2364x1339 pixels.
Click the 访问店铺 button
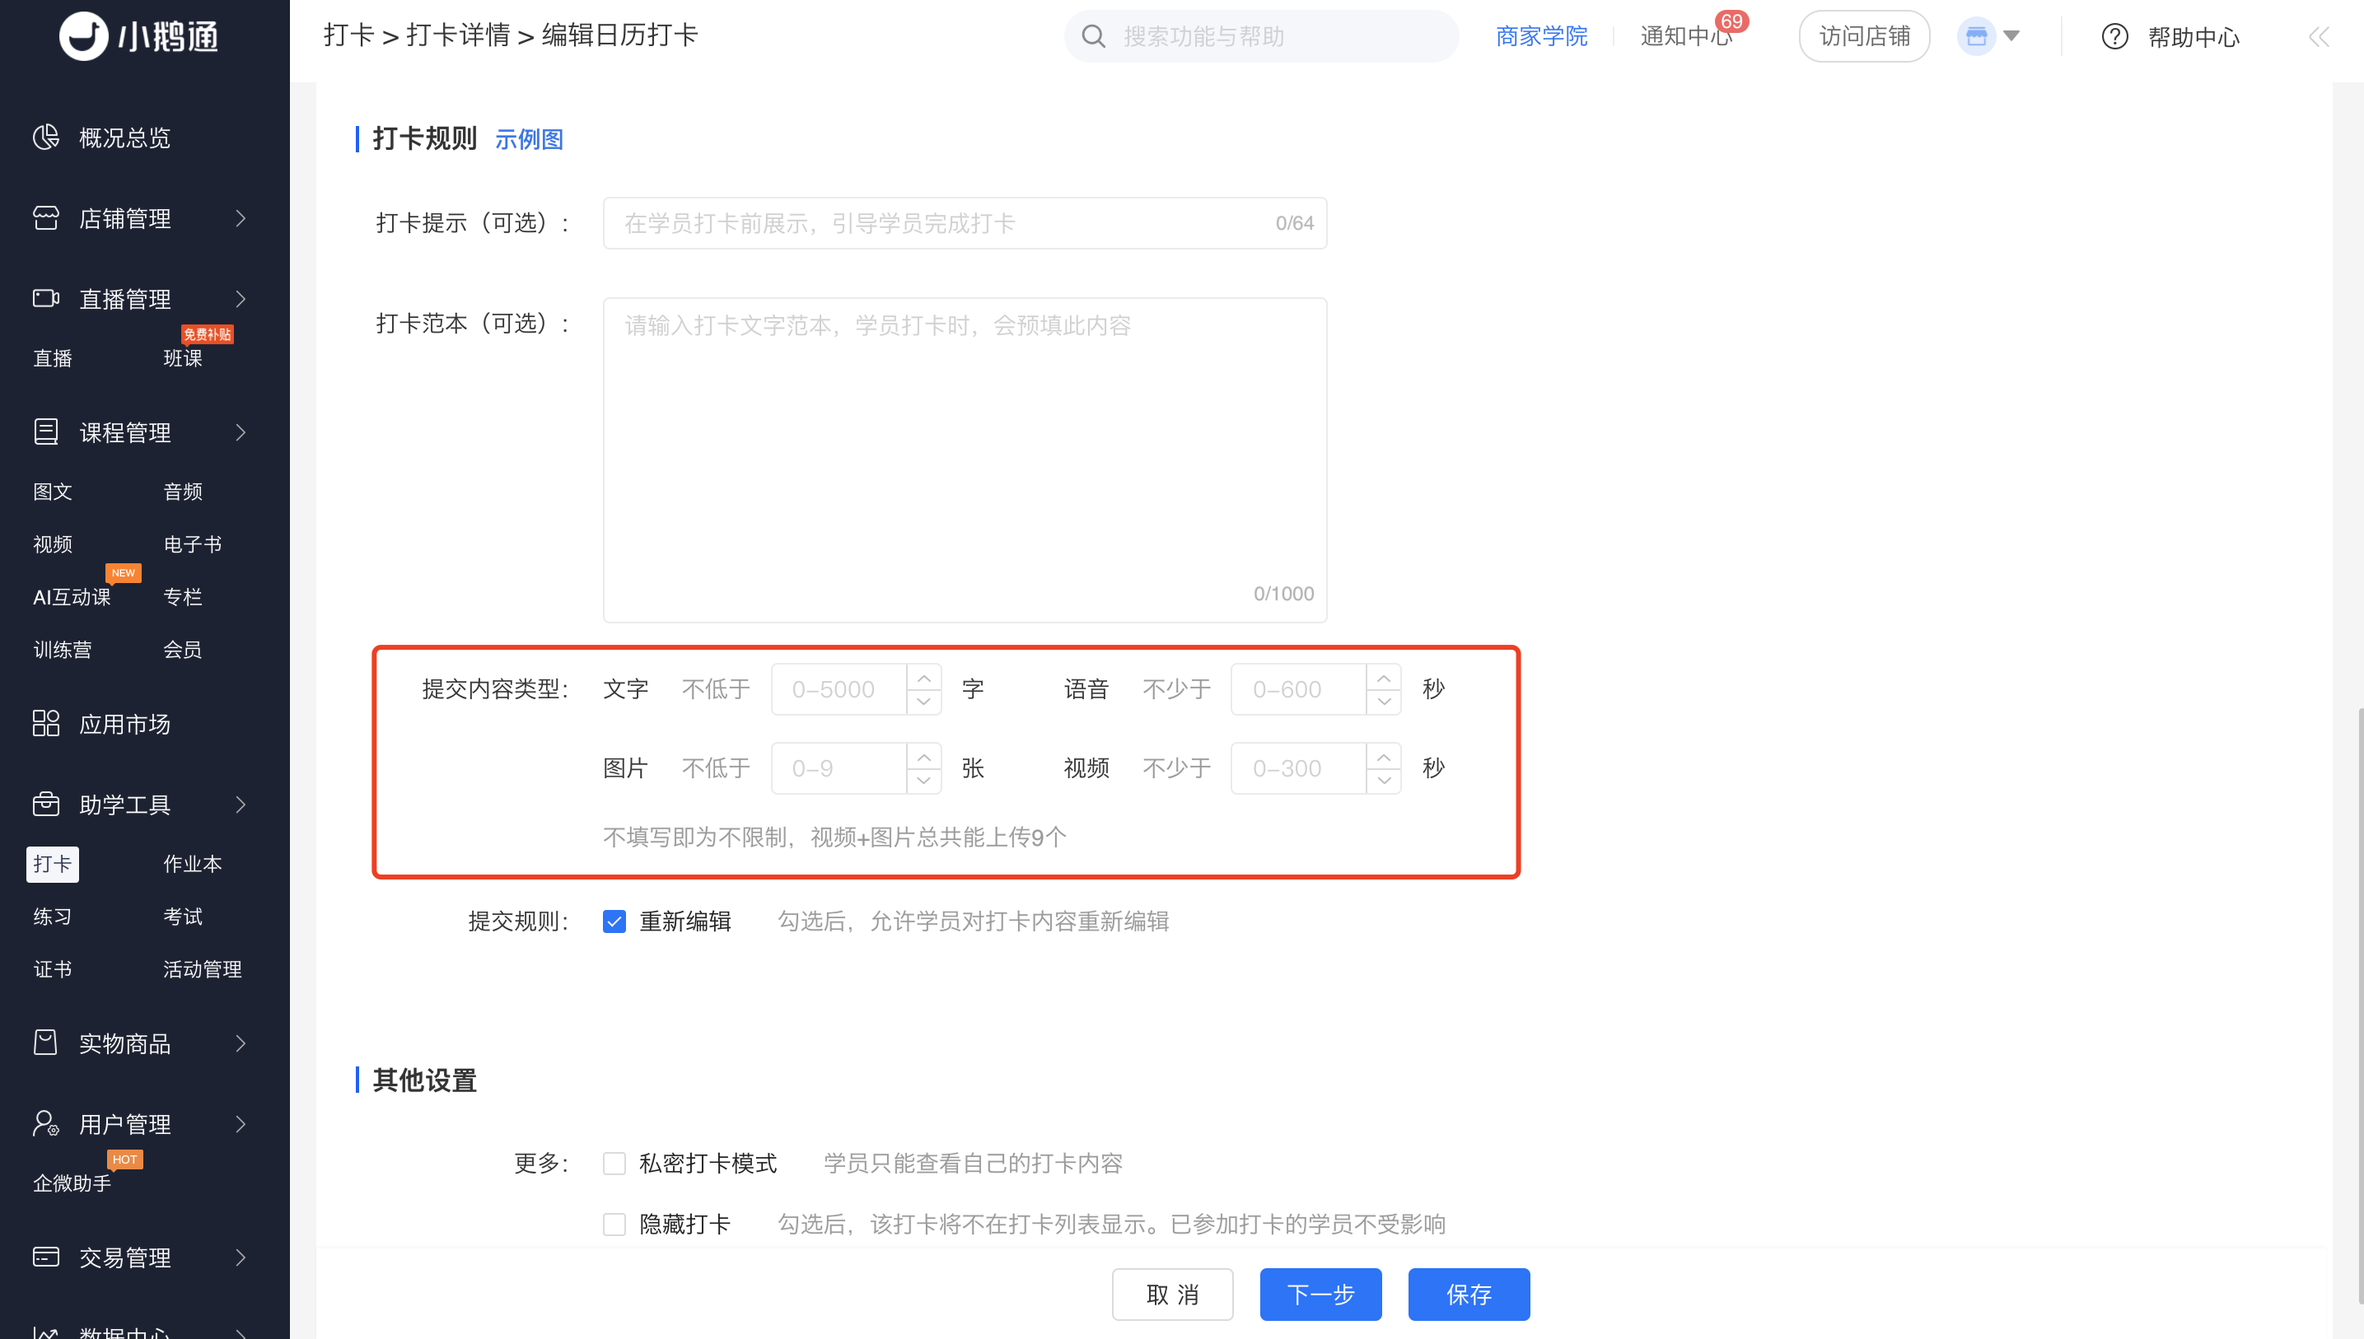(x=1863, y=36)
